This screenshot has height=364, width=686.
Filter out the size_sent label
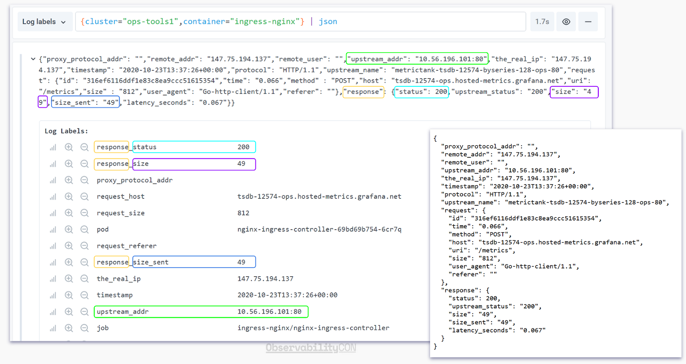click(85, 262)
